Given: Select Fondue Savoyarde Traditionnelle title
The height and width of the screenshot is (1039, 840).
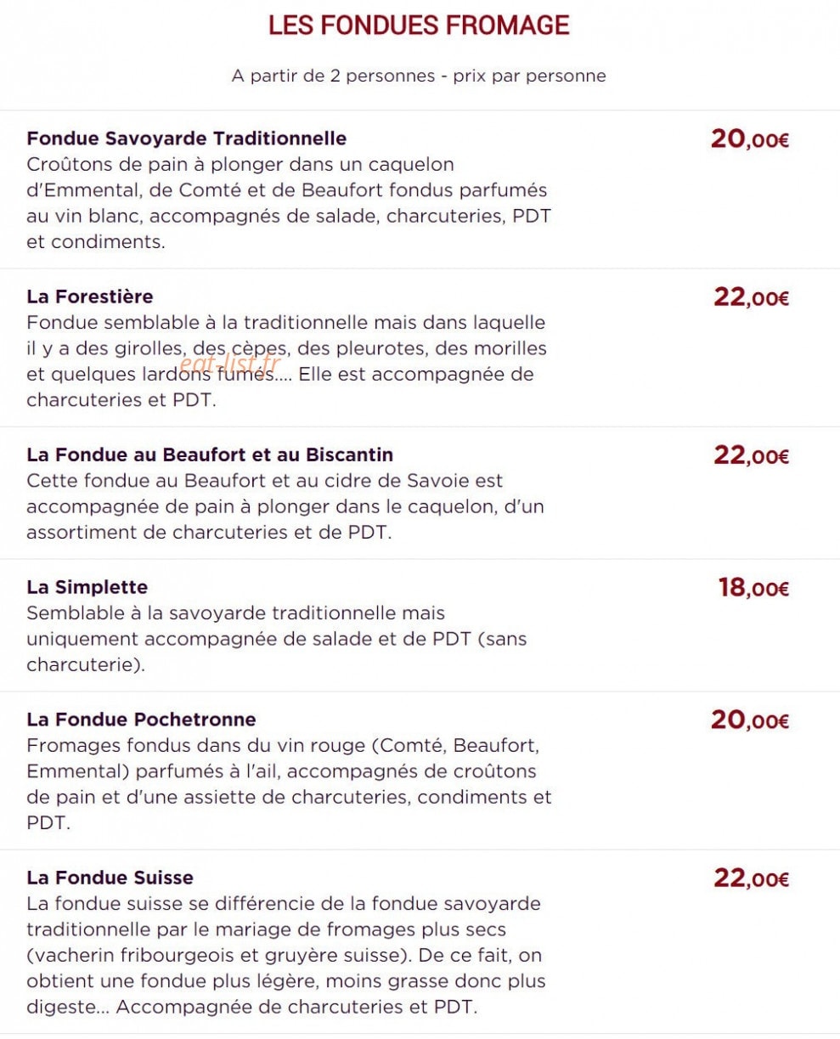Looking at the screenshot, I should (187, 138).
